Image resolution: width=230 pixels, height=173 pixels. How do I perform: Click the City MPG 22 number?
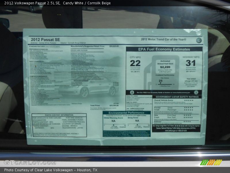tap(135, 63)
